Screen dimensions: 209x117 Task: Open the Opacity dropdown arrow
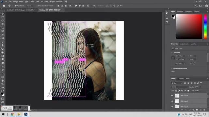click(x=201, y=87)
